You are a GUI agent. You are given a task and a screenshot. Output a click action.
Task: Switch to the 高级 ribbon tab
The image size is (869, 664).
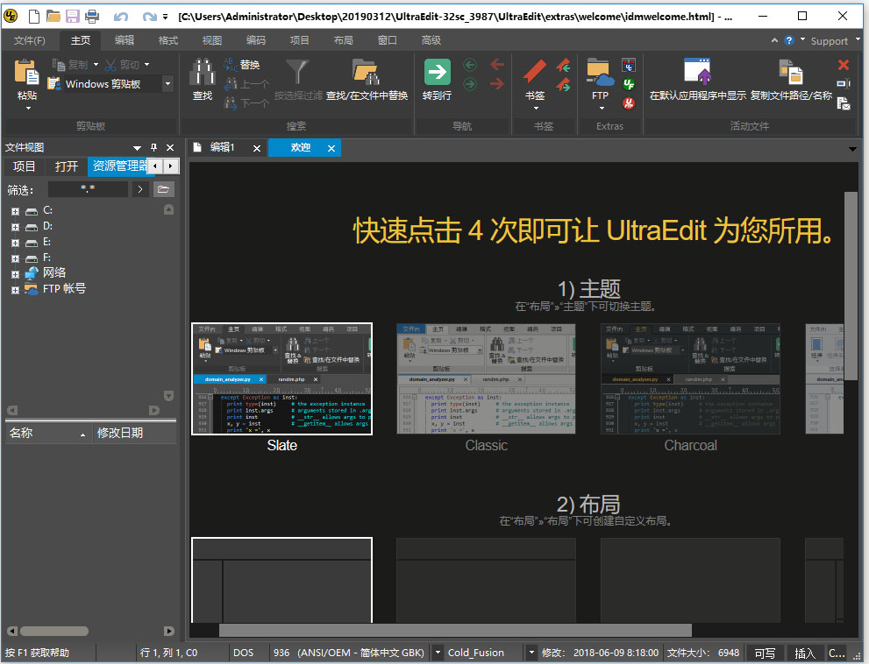coord(431,40)
